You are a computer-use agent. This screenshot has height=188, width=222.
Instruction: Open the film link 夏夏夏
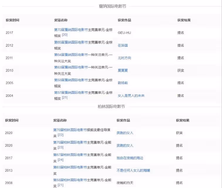pos(123,70)
